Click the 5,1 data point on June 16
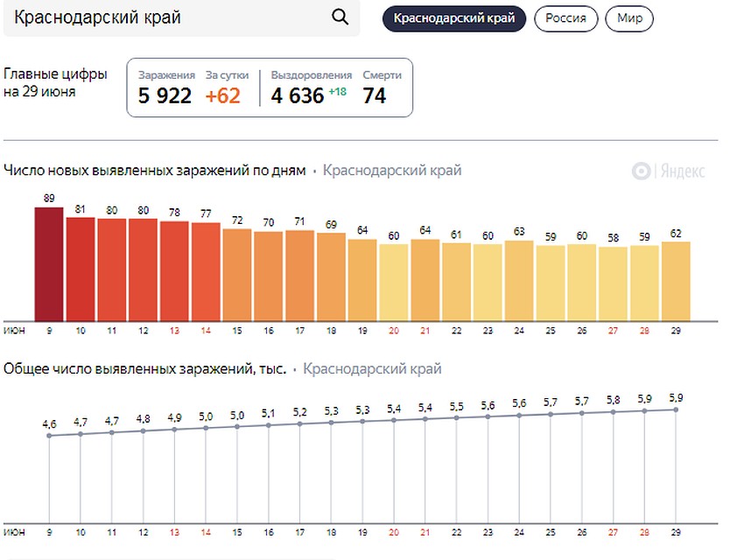 point(269,425)
